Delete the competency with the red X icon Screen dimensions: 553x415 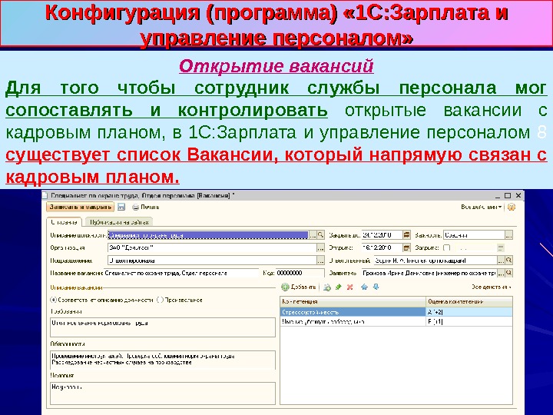point(350,287)
